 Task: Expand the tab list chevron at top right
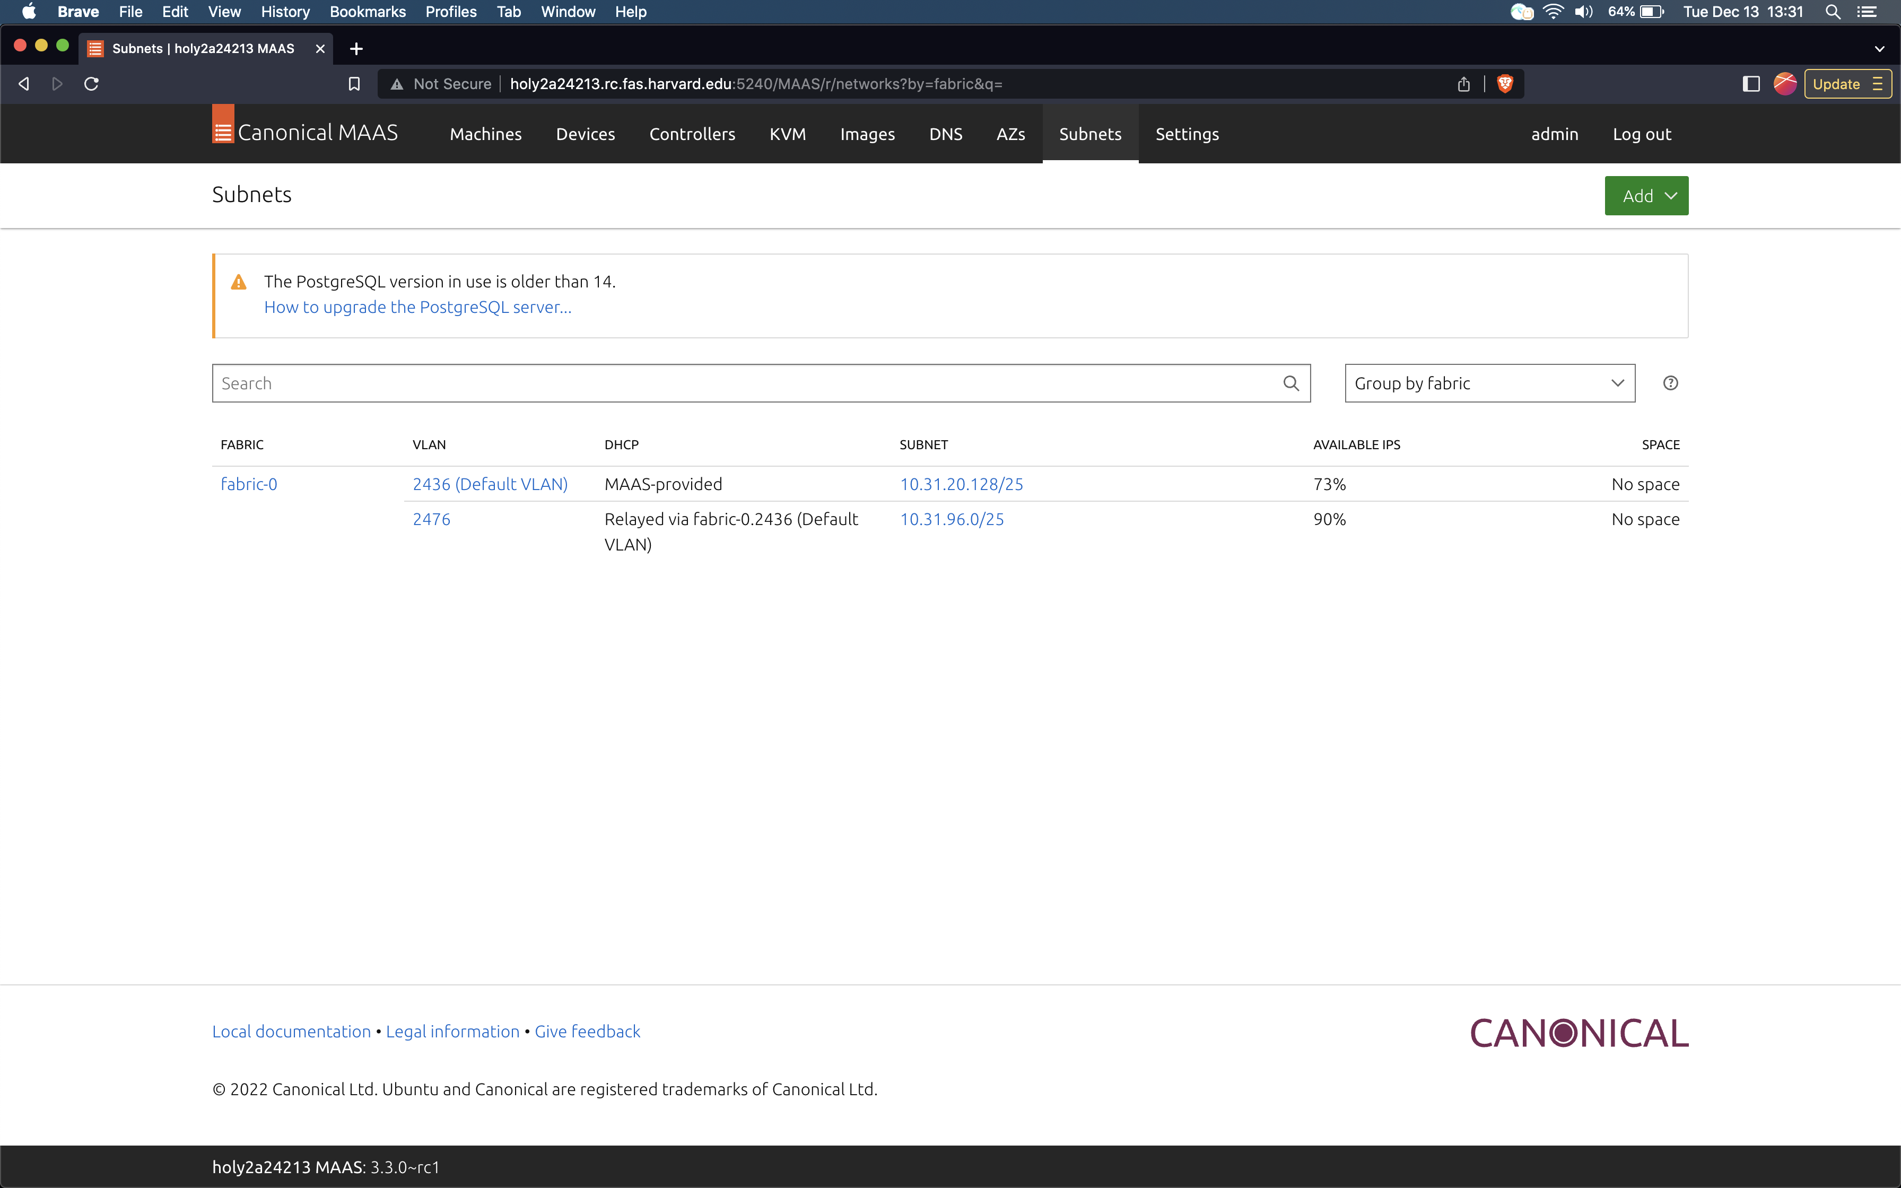[x=1879, y=49]
